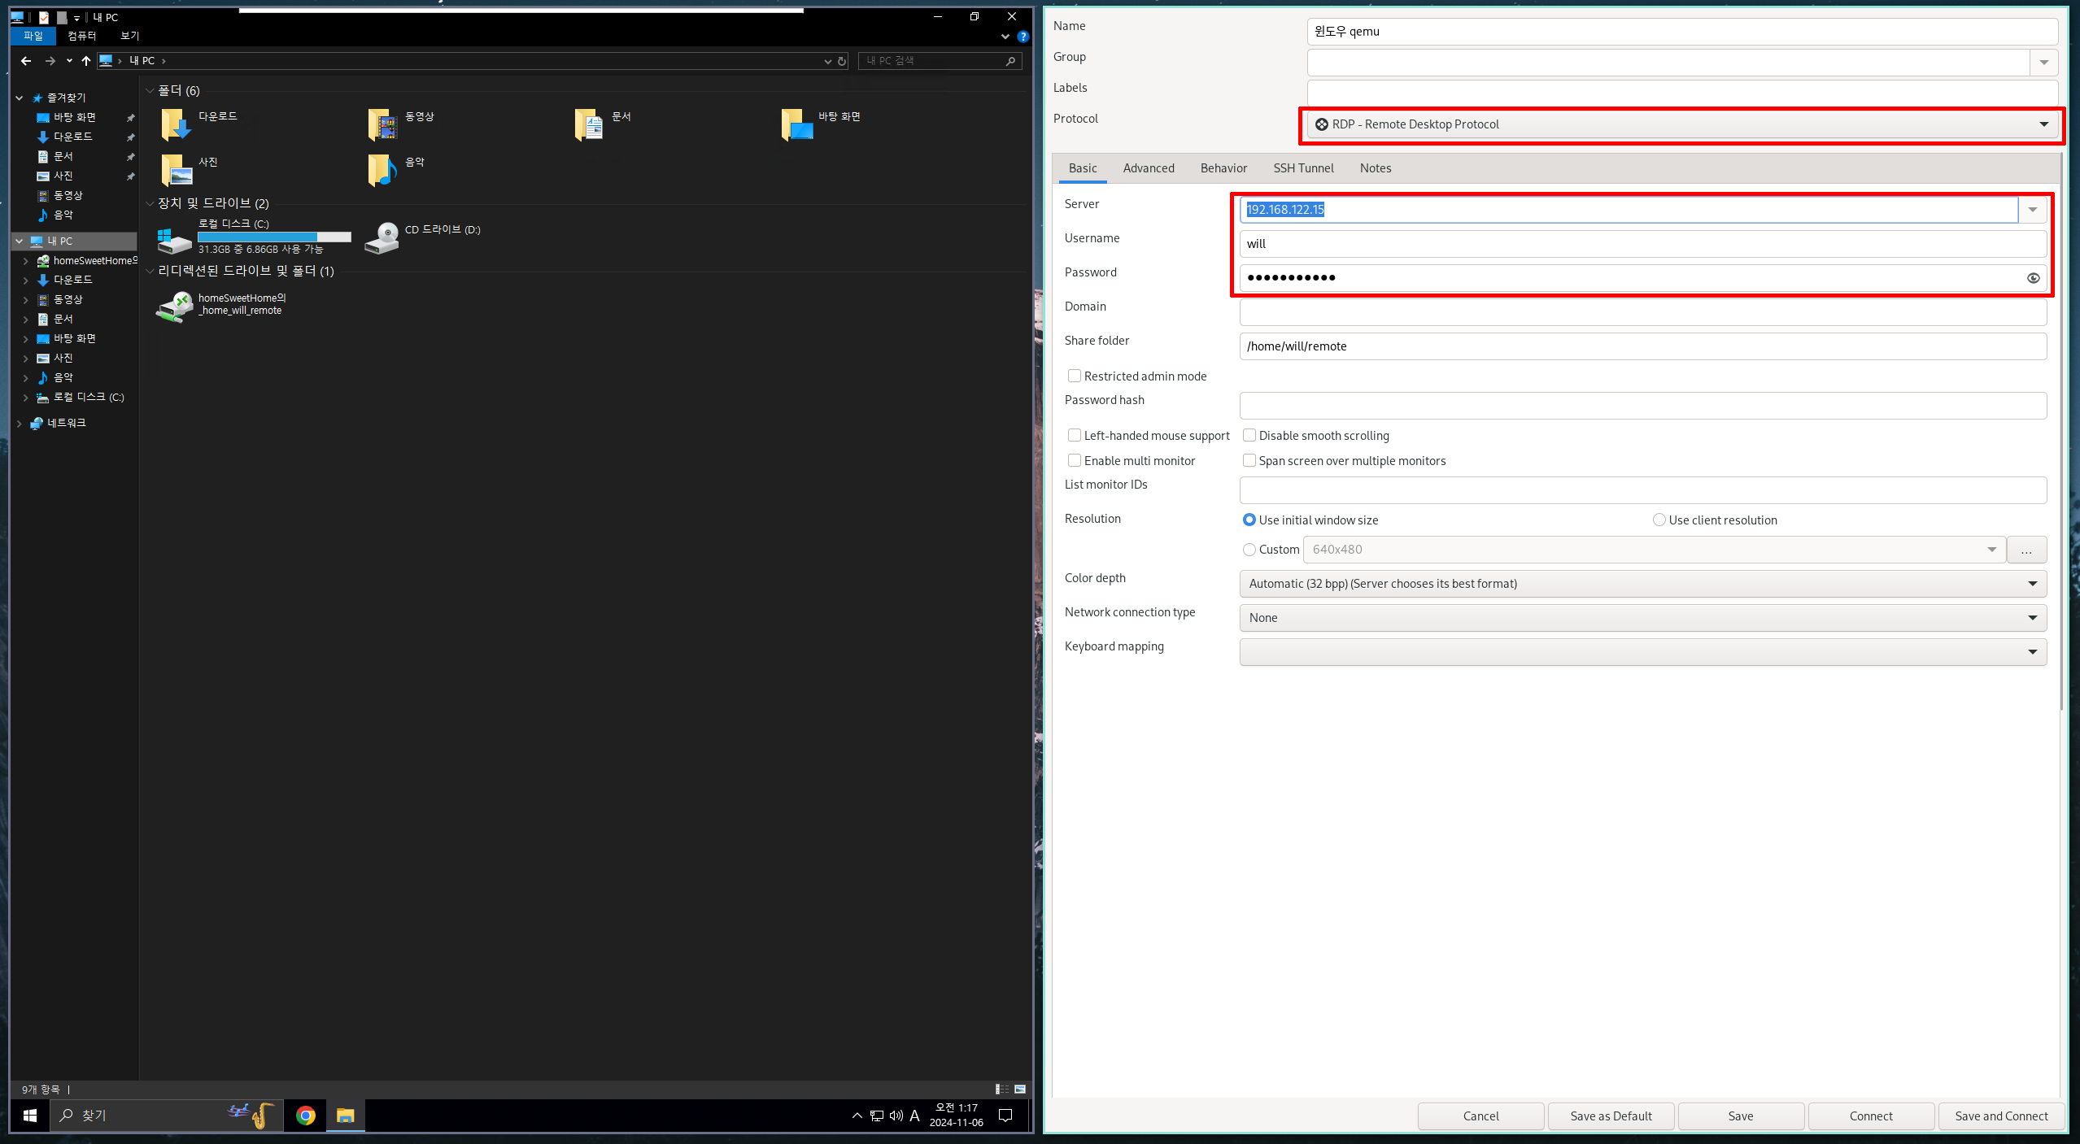
Task: Open the Protocol dropdown
Action: pos(1681,124)
